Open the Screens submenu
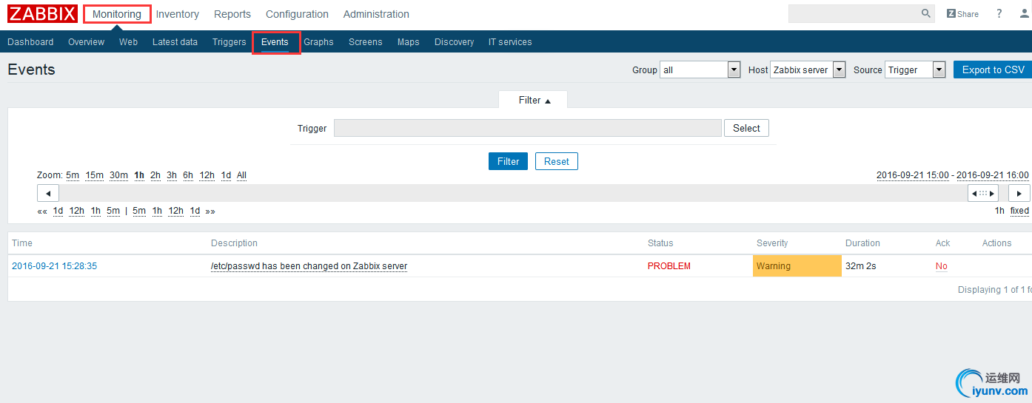This screenshot has height=403, width=1032. point(366,42)
